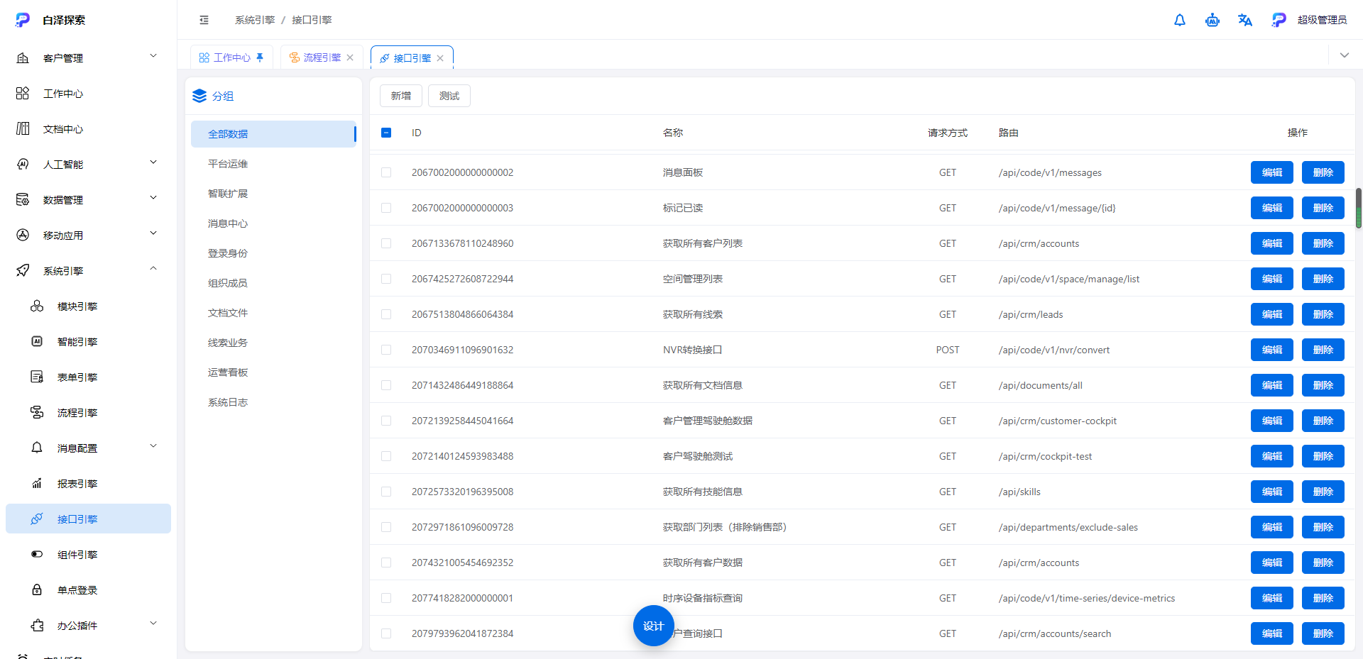Click the 组件引擎 sidebar icon
This screenshot has height=659, width=1363.
pos(37,555)
